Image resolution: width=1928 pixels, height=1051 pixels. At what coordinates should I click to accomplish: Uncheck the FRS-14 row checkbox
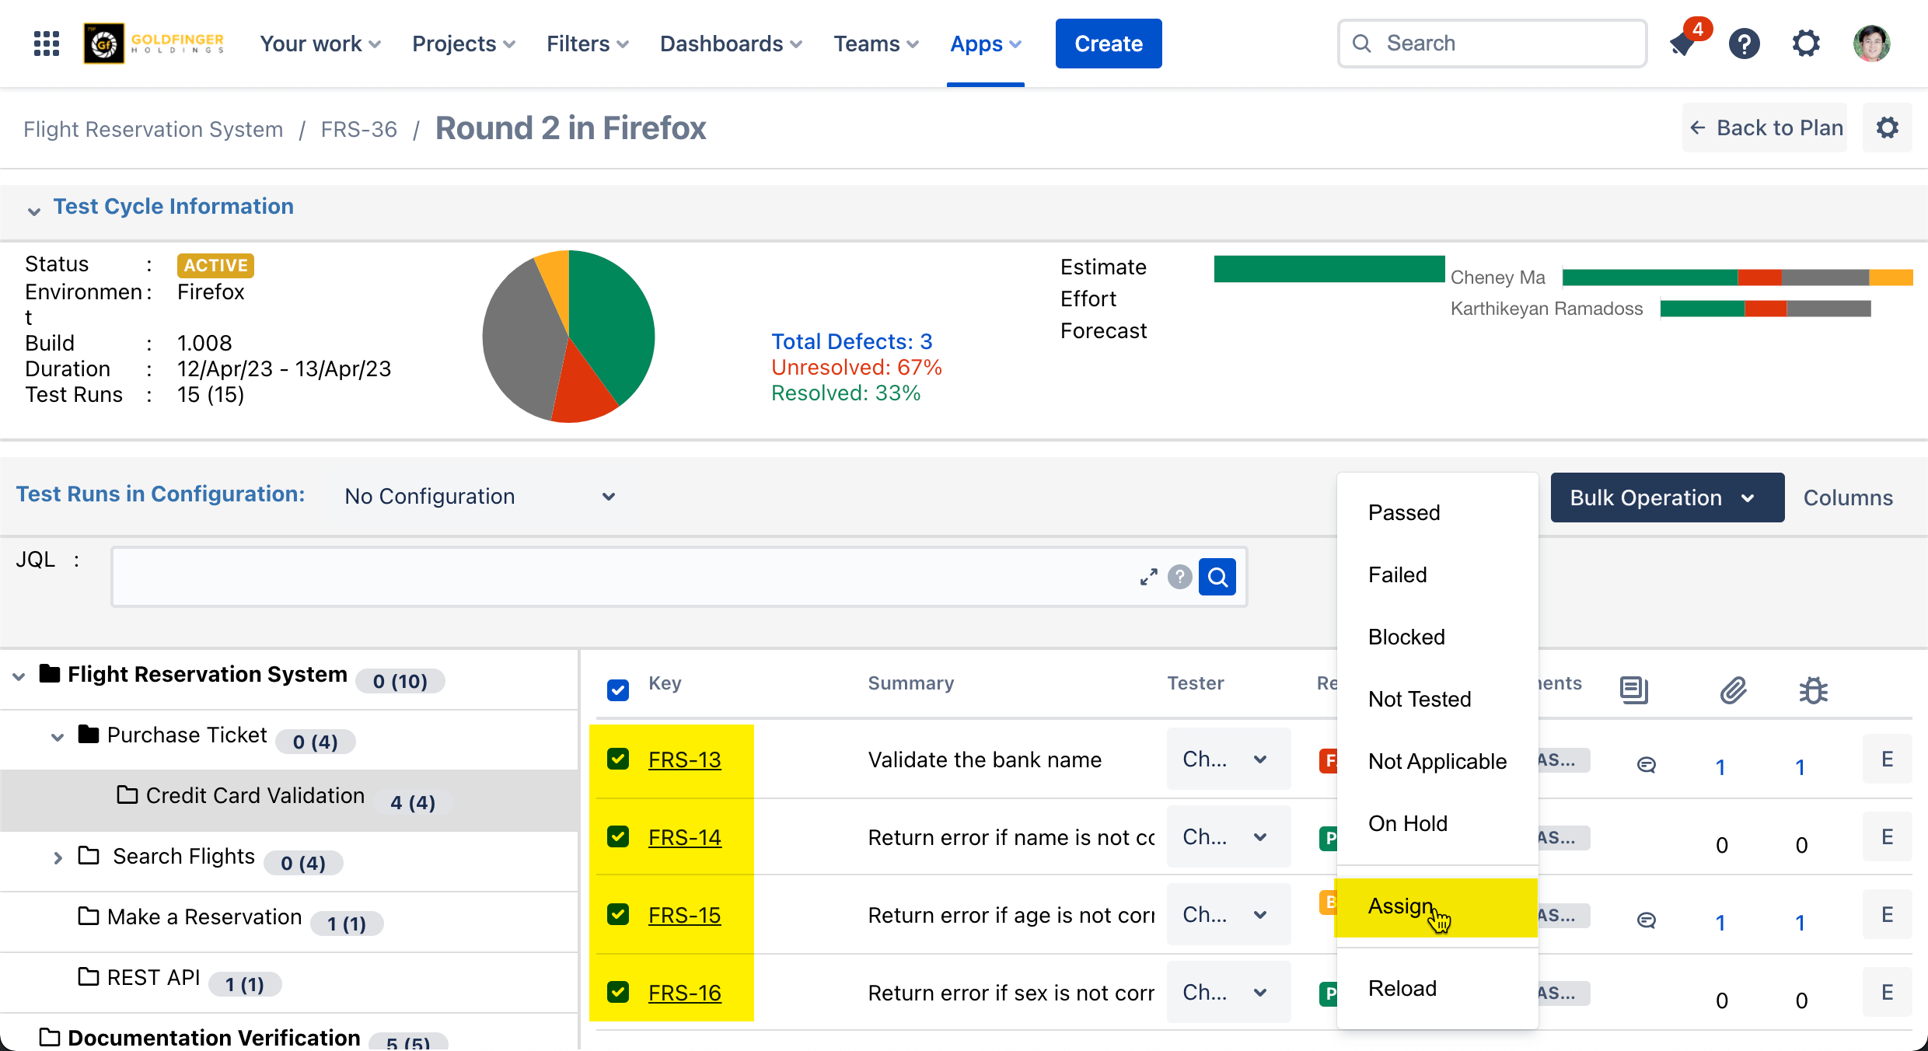pos(618,836)
